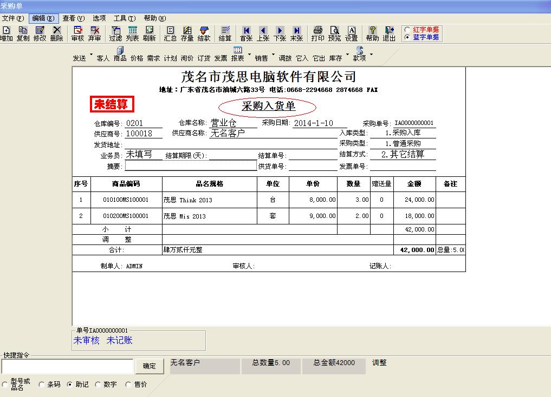Open the 列表 (list) view icon
Screen dimensions: 551x397
[x=133, y=34]
